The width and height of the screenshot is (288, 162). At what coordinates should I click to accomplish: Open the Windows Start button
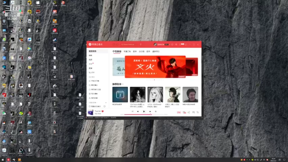tap(3, 160)
